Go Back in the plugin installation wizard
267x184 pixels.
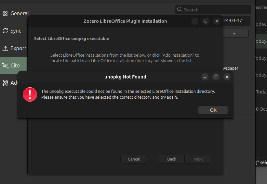171,159
